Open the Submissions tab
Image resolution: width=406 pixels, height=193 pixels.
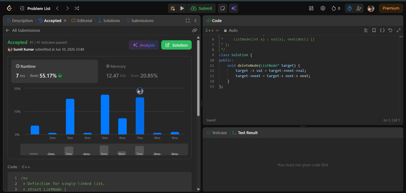[139, 21]
